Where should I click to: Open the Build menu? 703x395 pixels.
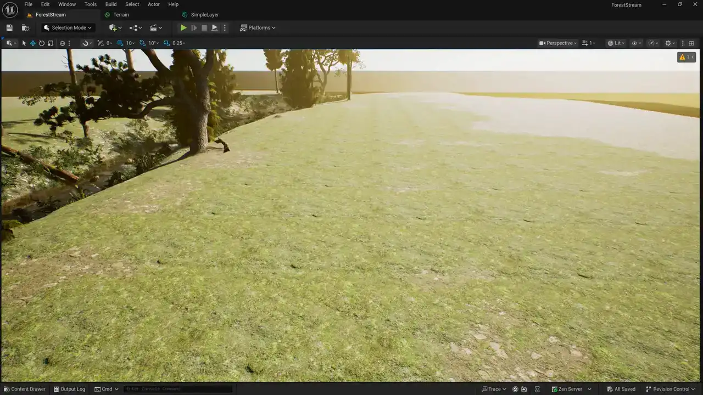[x=111, y=4]
